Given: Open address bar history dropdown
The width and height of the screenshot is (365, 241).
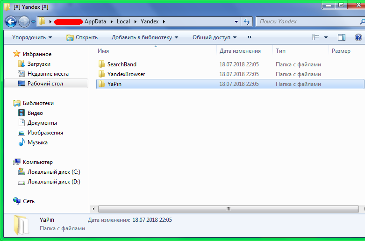Looking at the screenshot, I should point(236,22).
